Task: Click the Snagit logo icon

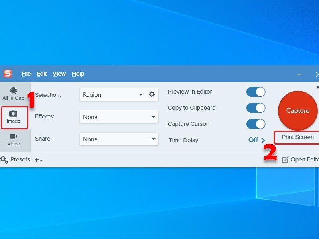Action: coord(8,74)
